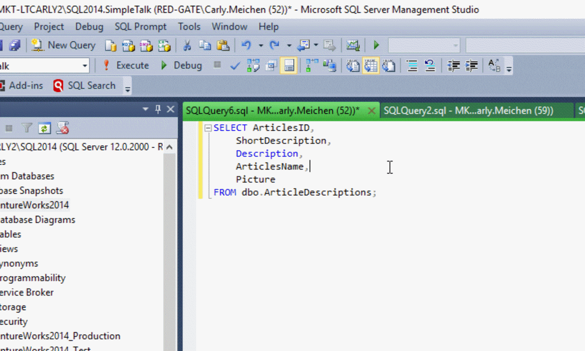
Task: Cancel executing query with the stop square
Action: point(217,65)
